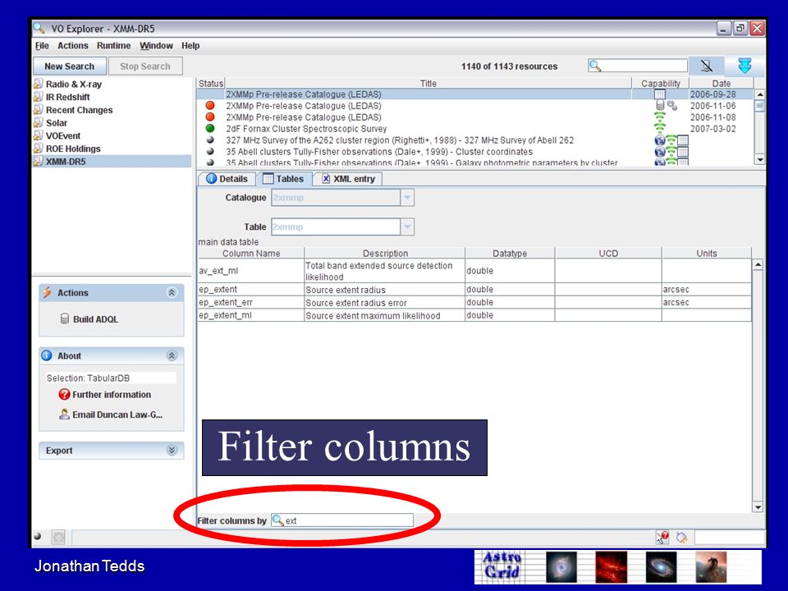This screenshot has height=591, width=788.
Task: Click the ROE Holdings folder icon
Action: point(38,149)
